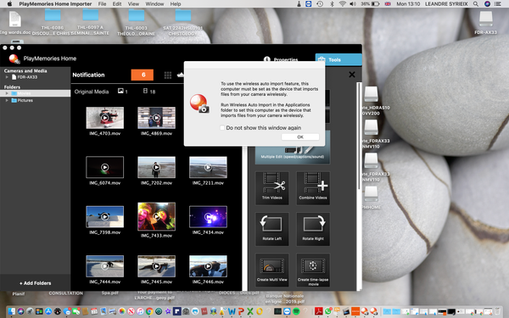
Task: Close the Tools panel with X
Action: click(x=352, y=75)
